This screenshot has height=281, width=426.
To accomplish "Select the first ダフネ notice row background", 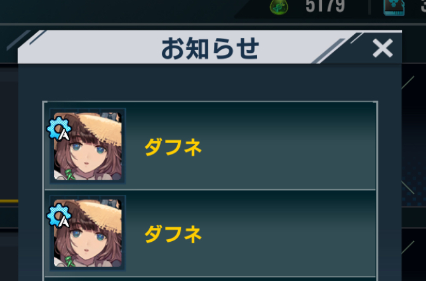I will [x=210, y=146].
